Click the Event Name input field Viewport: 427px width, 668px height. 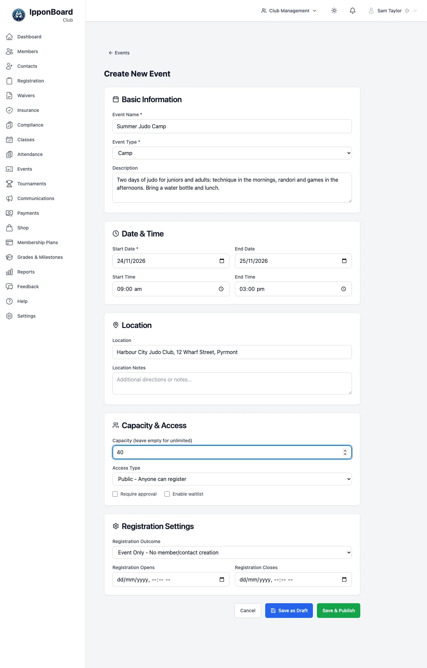232,126
